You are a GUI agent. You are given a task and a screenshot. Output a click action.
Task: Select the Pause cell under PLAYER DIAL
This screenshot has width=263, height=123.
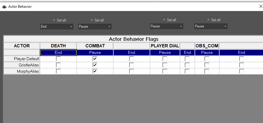pyautogui.click(x=165, y=52)
